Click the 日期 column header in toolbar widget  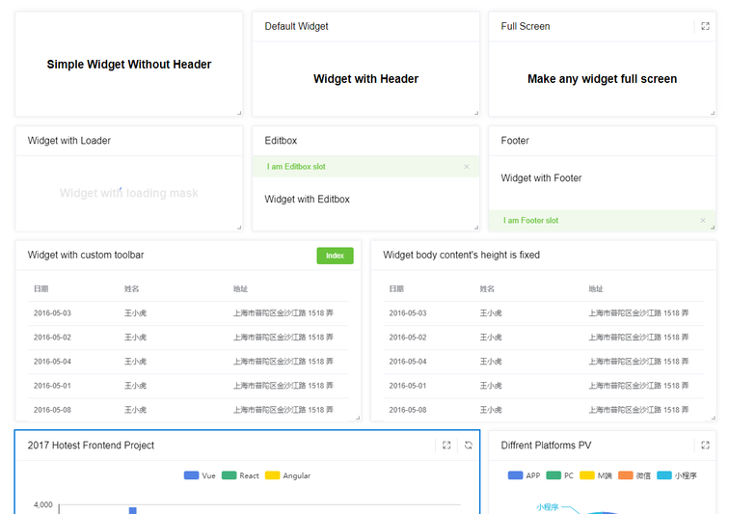(x=41, y=288)
